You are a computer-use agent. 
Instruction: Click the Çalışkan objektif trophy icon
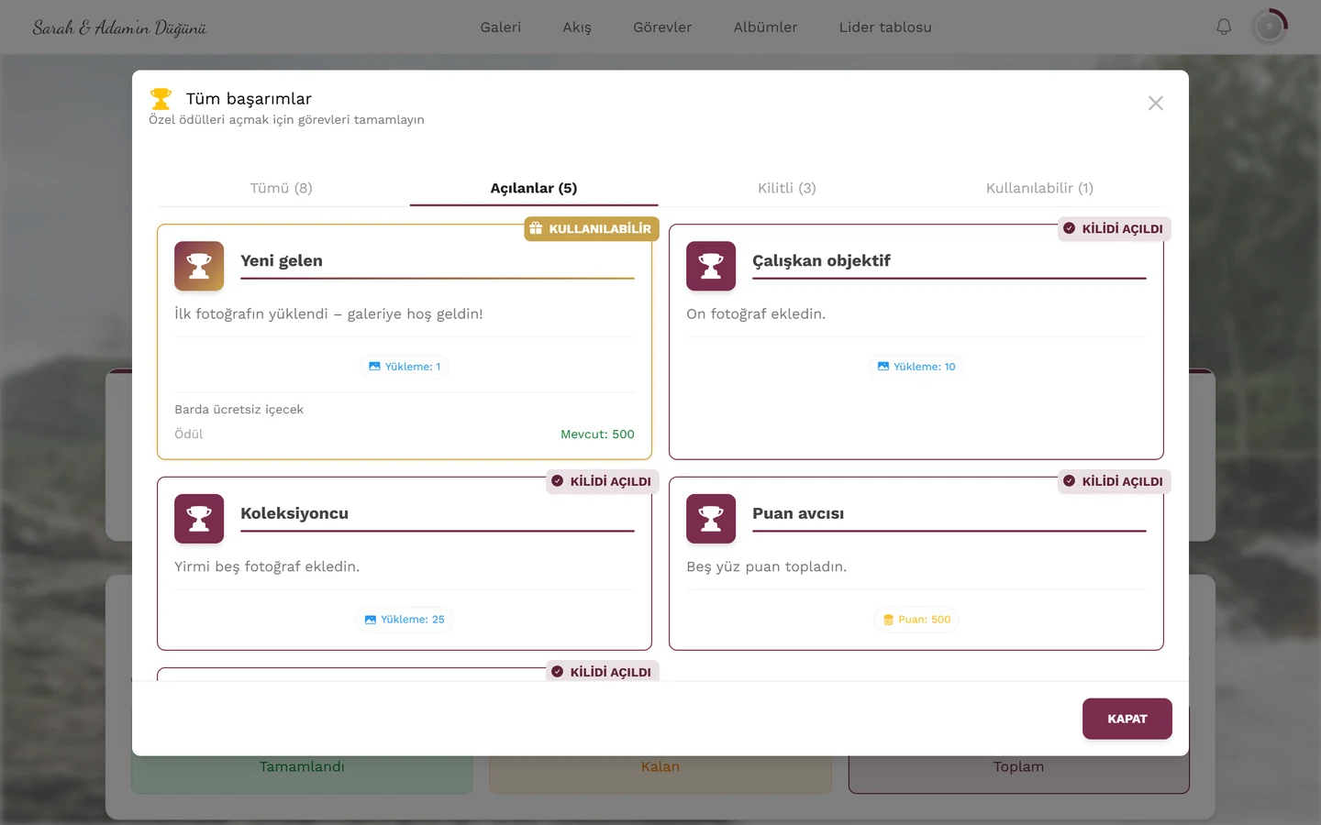coord(711,266)
